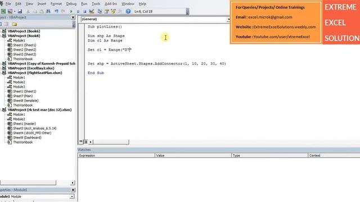Close the Project - VBAProject panel

[x=73, y=17]
